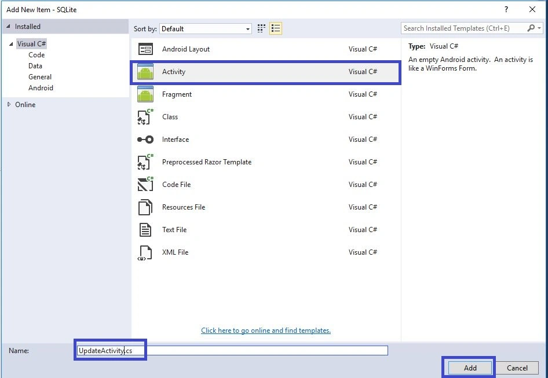The image size is (548, 378).
Task: Choose the Activity android icon
Action: 145,72
